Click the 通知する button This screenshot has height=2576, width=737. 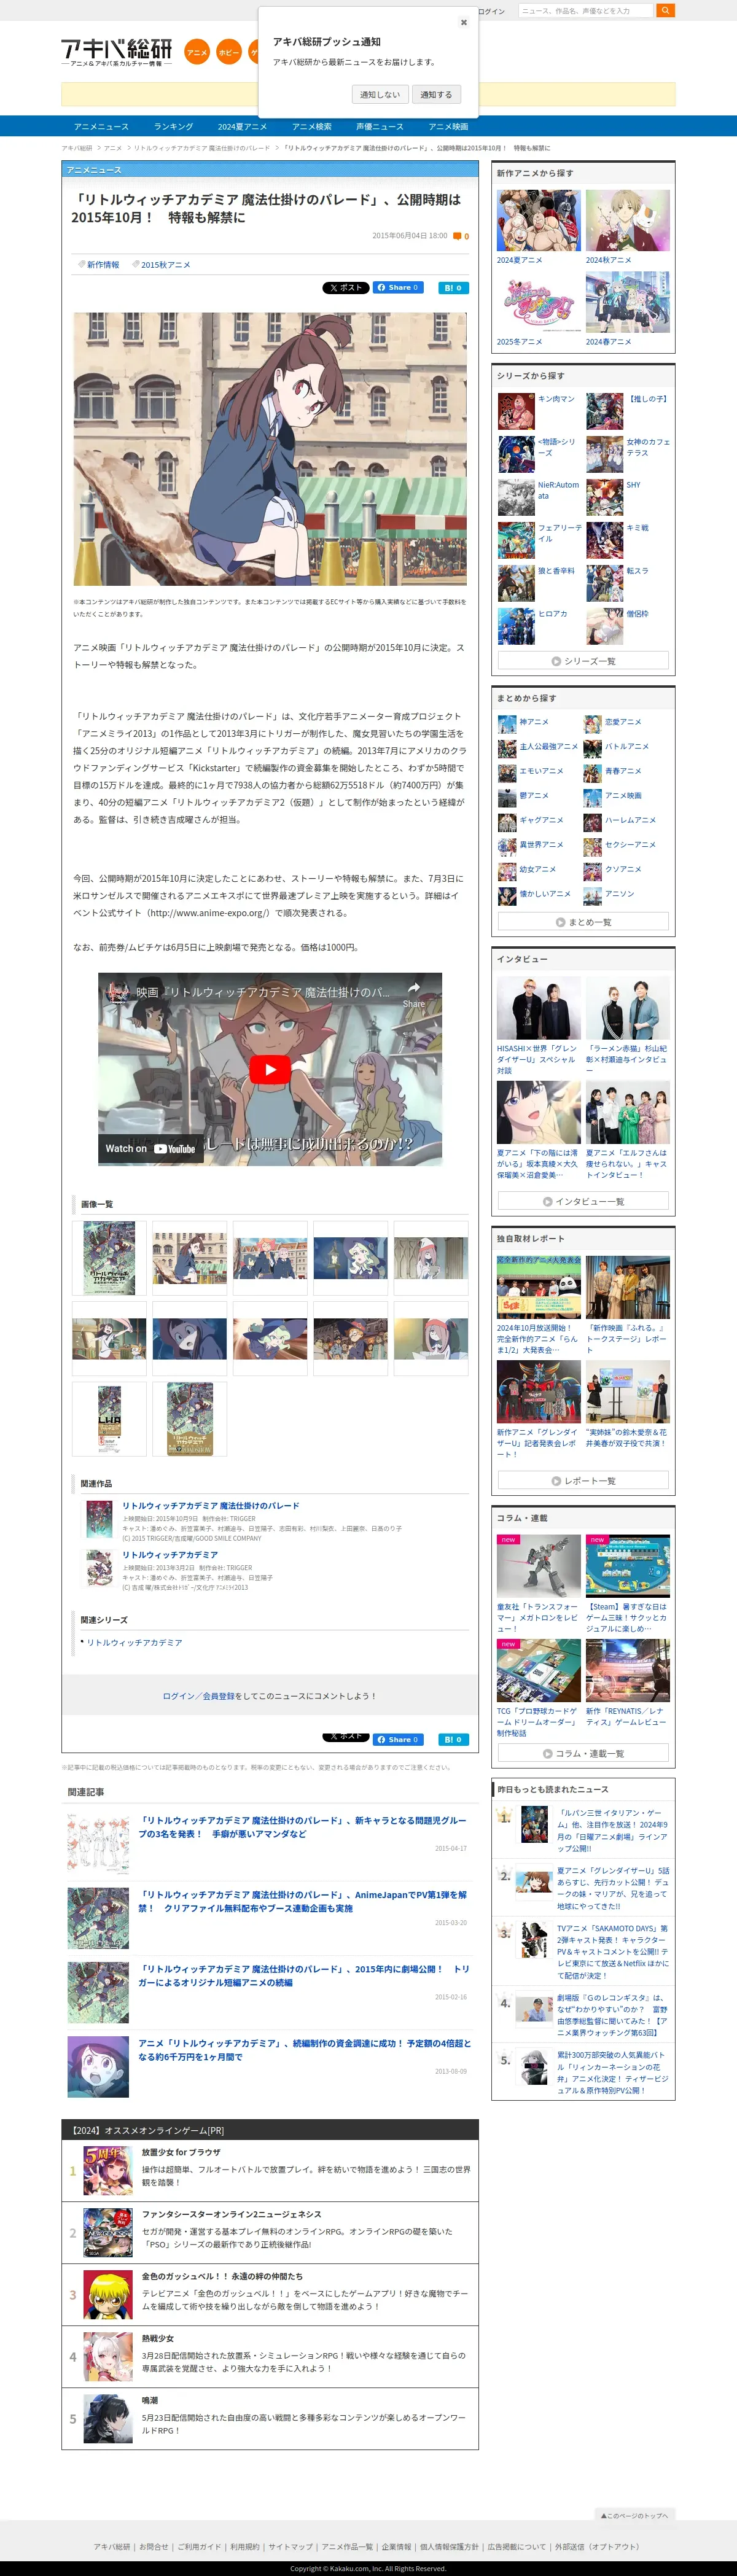click(436, 94)
